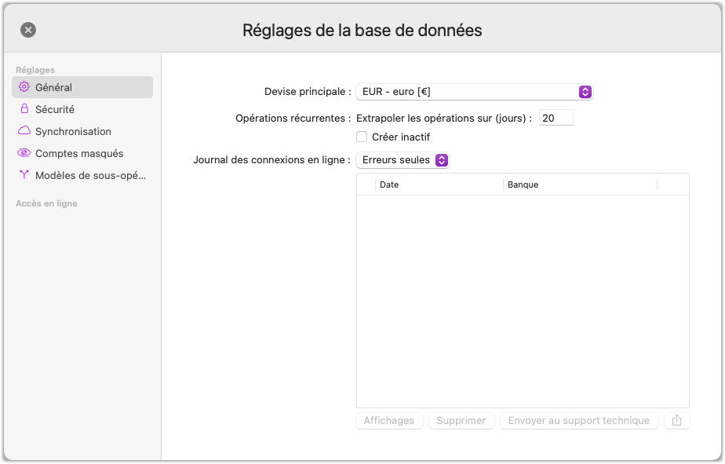
Task: Show Modèles de sous-opérations settings
Action: tap(90, 175)
